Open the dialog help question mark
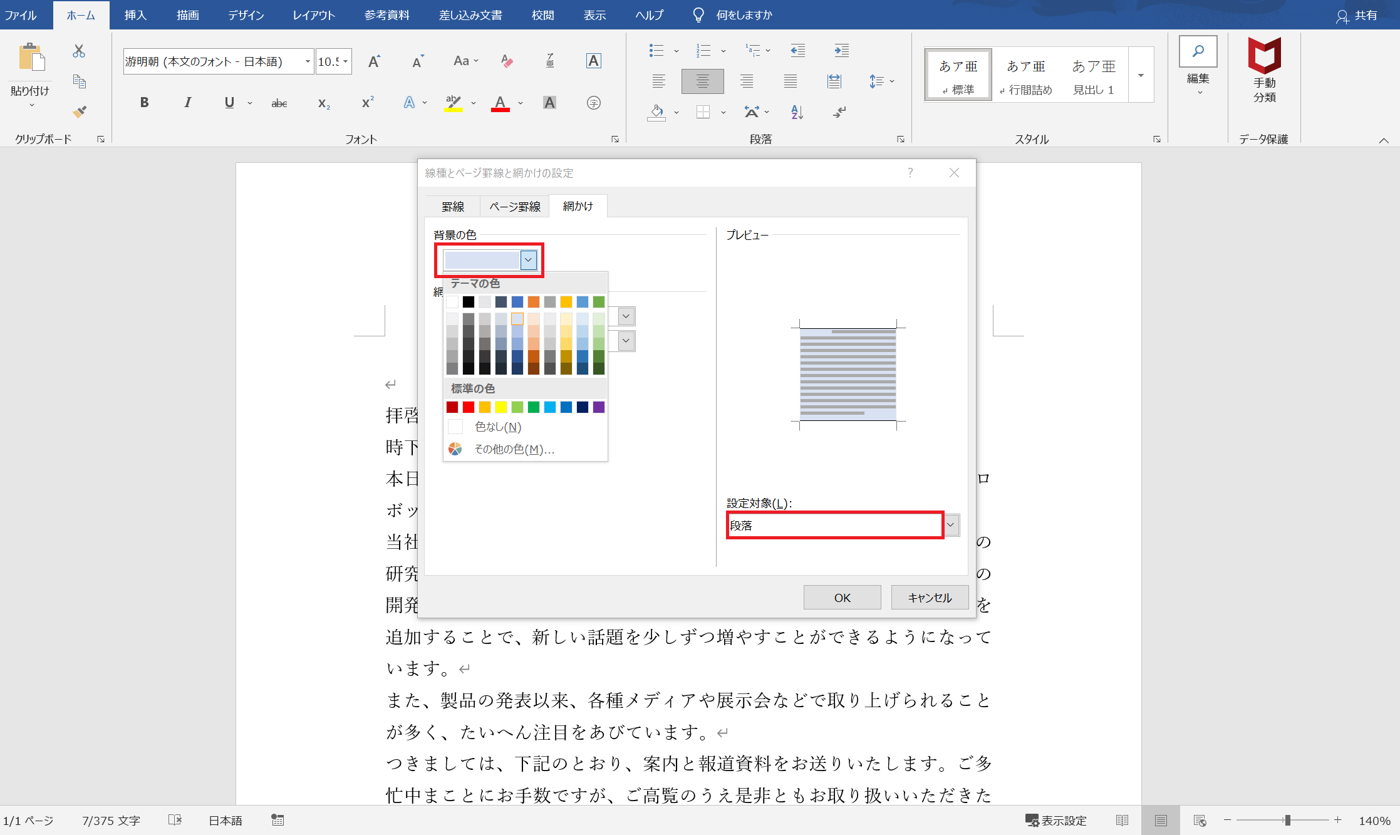Image resolution: width=1400 pixels, height=835 pixels. pos(910,173)
